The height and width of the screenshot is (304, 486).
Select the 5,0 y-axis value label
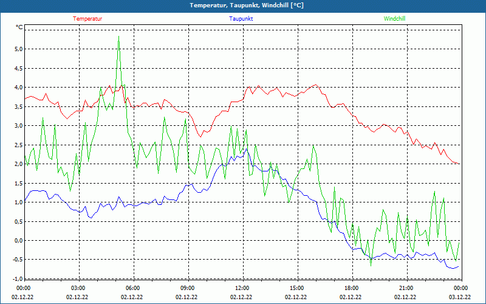(x=18, y=49)
